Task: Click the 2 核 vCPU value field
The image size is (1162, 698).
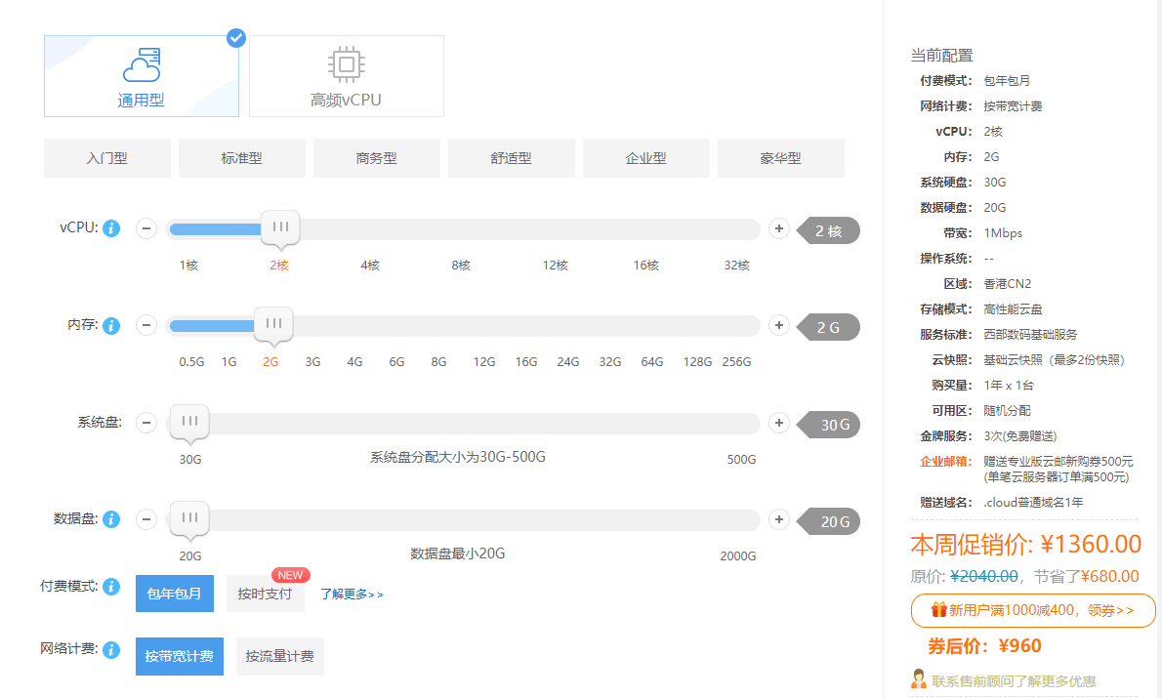Action: pos(828,230)
